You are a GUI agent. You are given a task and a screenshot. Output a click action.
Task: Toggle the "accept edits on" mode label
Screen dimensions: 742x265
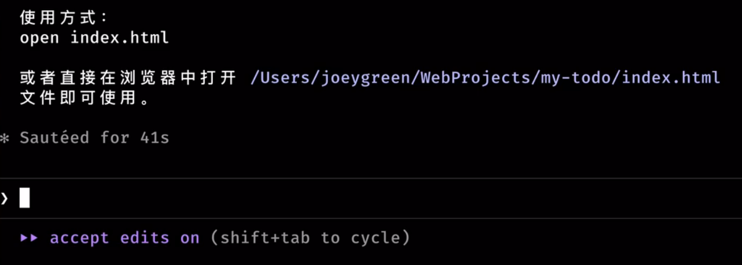(x=125, y=238)
